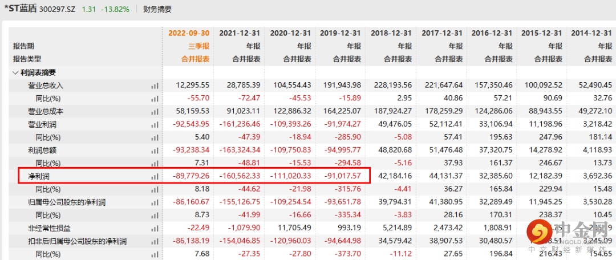Click the -13.82% price change

pyautogui.click(x=115, y=9)
